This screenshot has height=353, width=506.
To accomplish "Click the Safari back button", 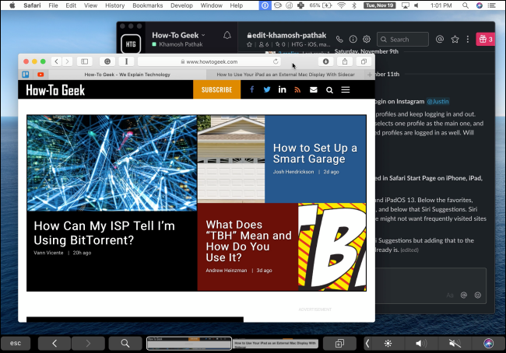I will pyautogui.click(x=56, y=61).
